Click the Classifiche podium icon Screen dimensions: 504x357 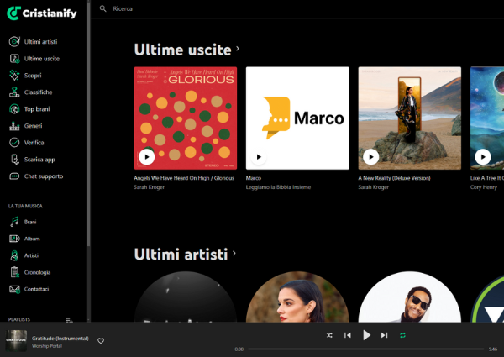tap(14, 92)
